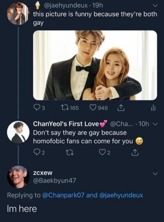Open ChanYeol's First Love profile picture

coord(18,132)
